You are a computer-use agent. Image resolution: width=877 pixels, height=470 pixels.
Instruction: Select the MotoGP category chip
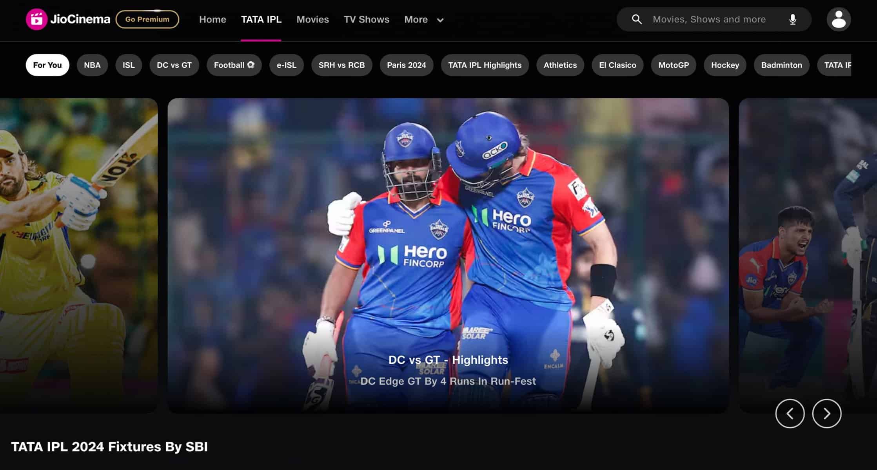click(x=674, y=65)
